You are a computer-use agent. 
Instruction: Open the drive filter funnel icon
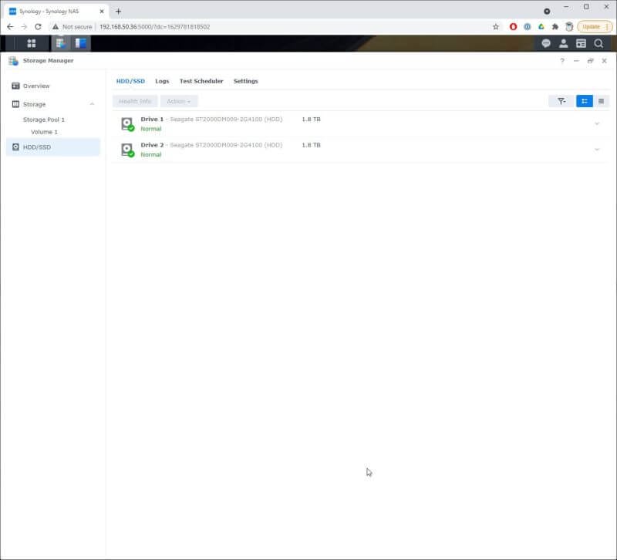tap(561, 100)
